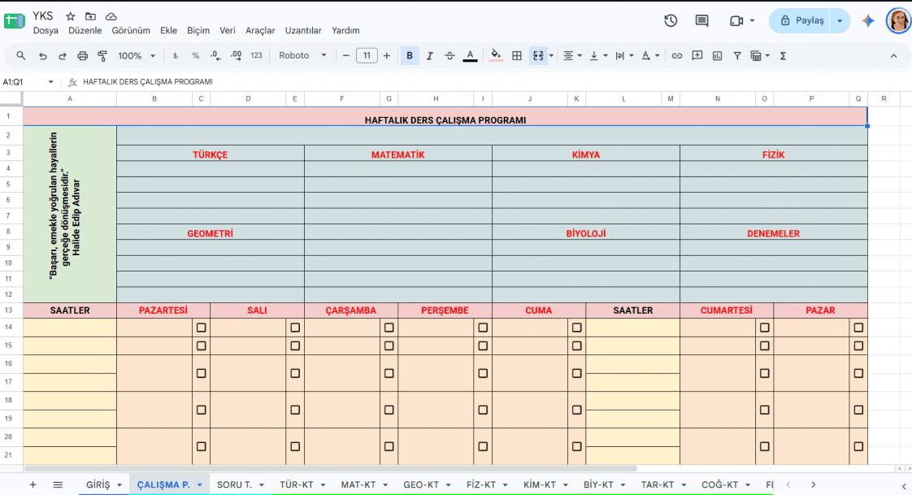Viewport: 912px width, 495px height.
Task: Tick the CUMA checkbox in row 14
Action: pos(576,328)
